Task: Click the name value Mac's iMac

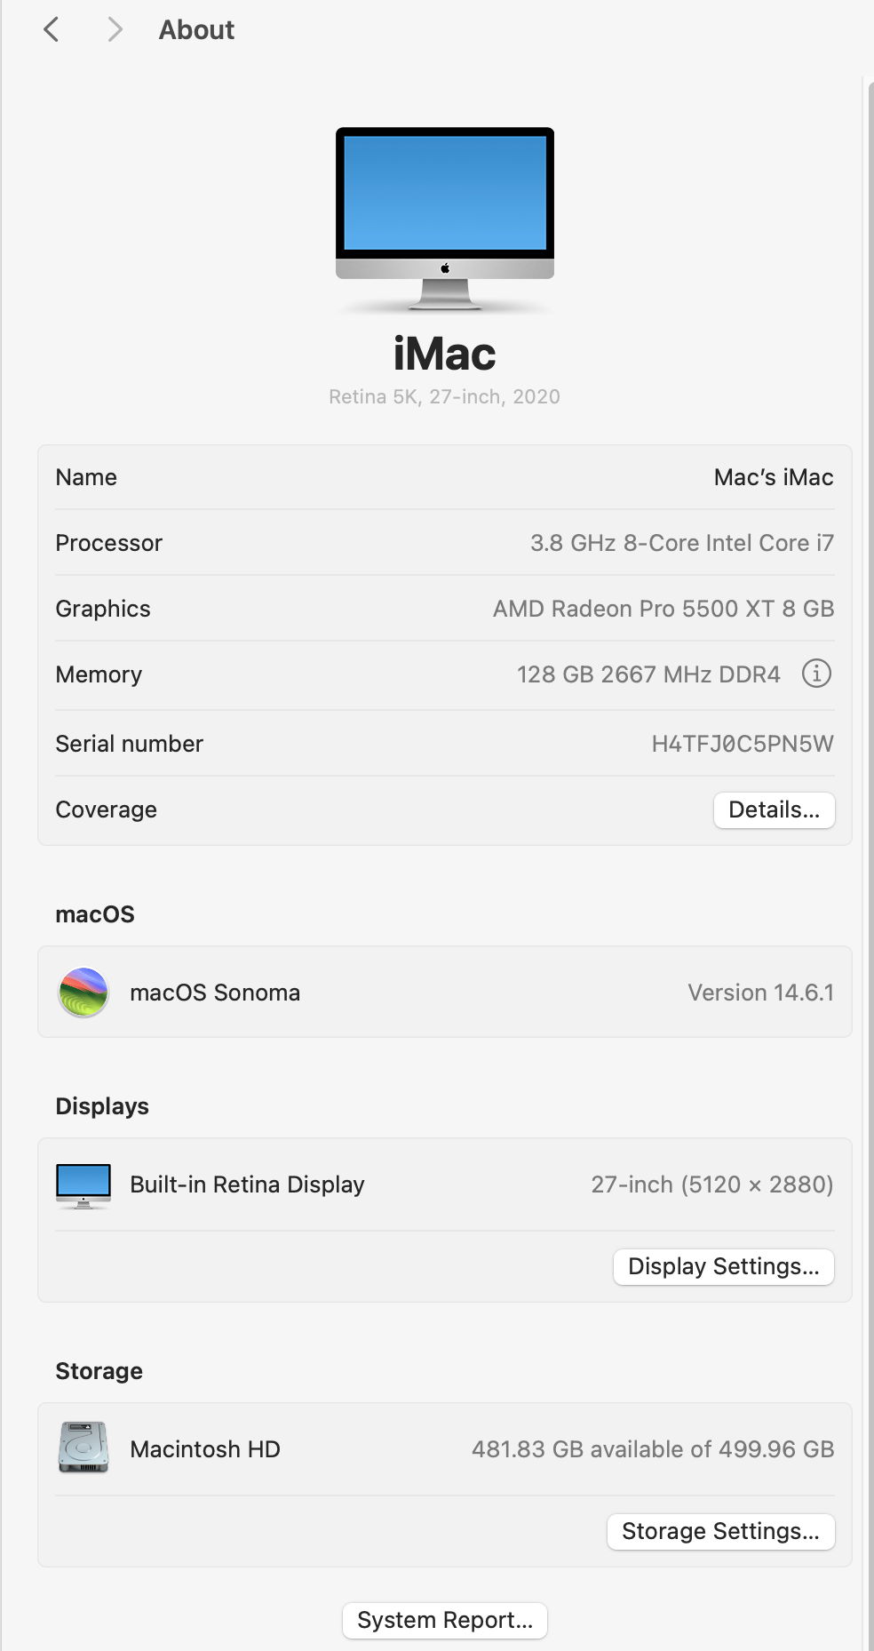Action: click(773, 477)
